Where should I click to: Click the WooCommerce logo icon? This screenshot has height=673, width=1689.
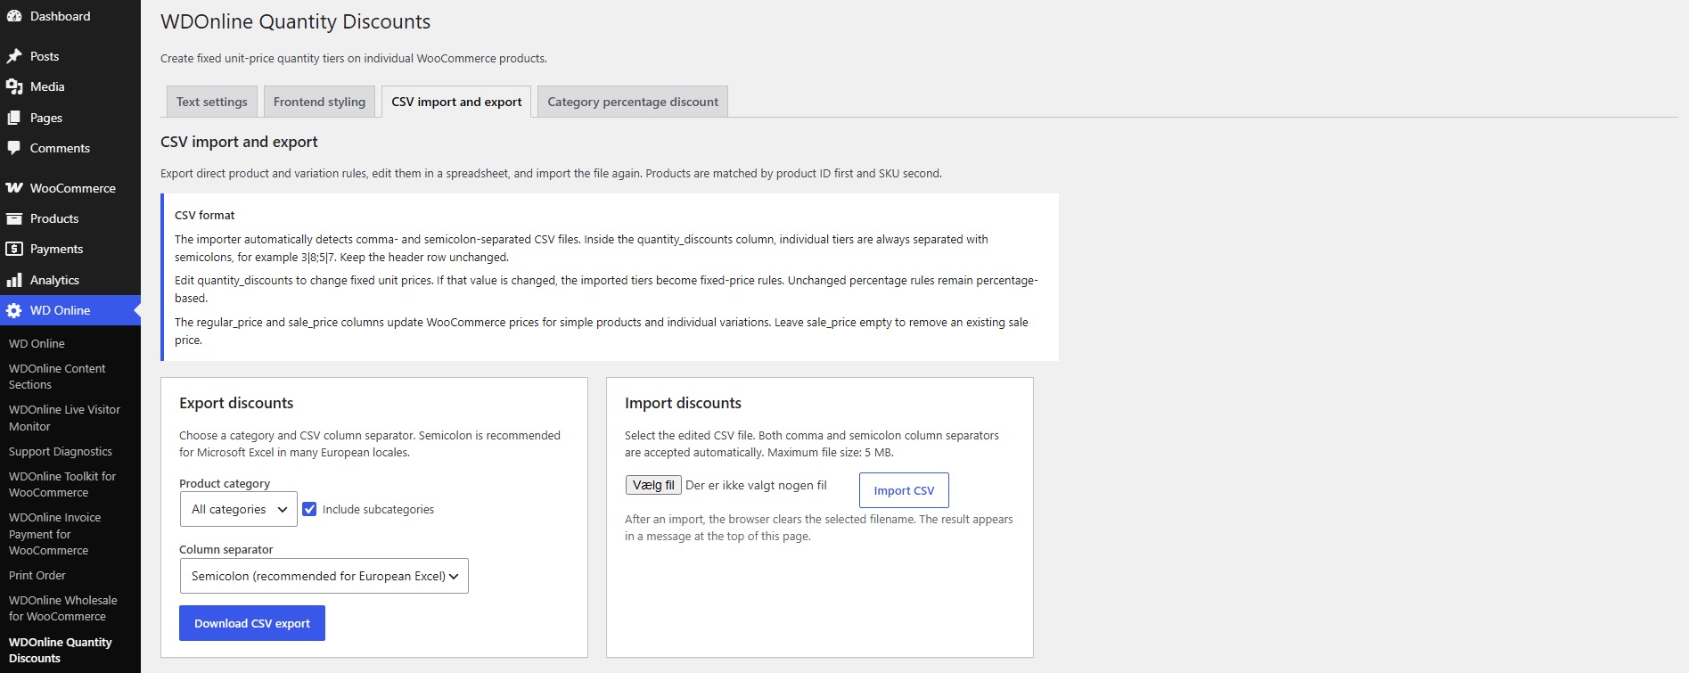click(14, 188)
